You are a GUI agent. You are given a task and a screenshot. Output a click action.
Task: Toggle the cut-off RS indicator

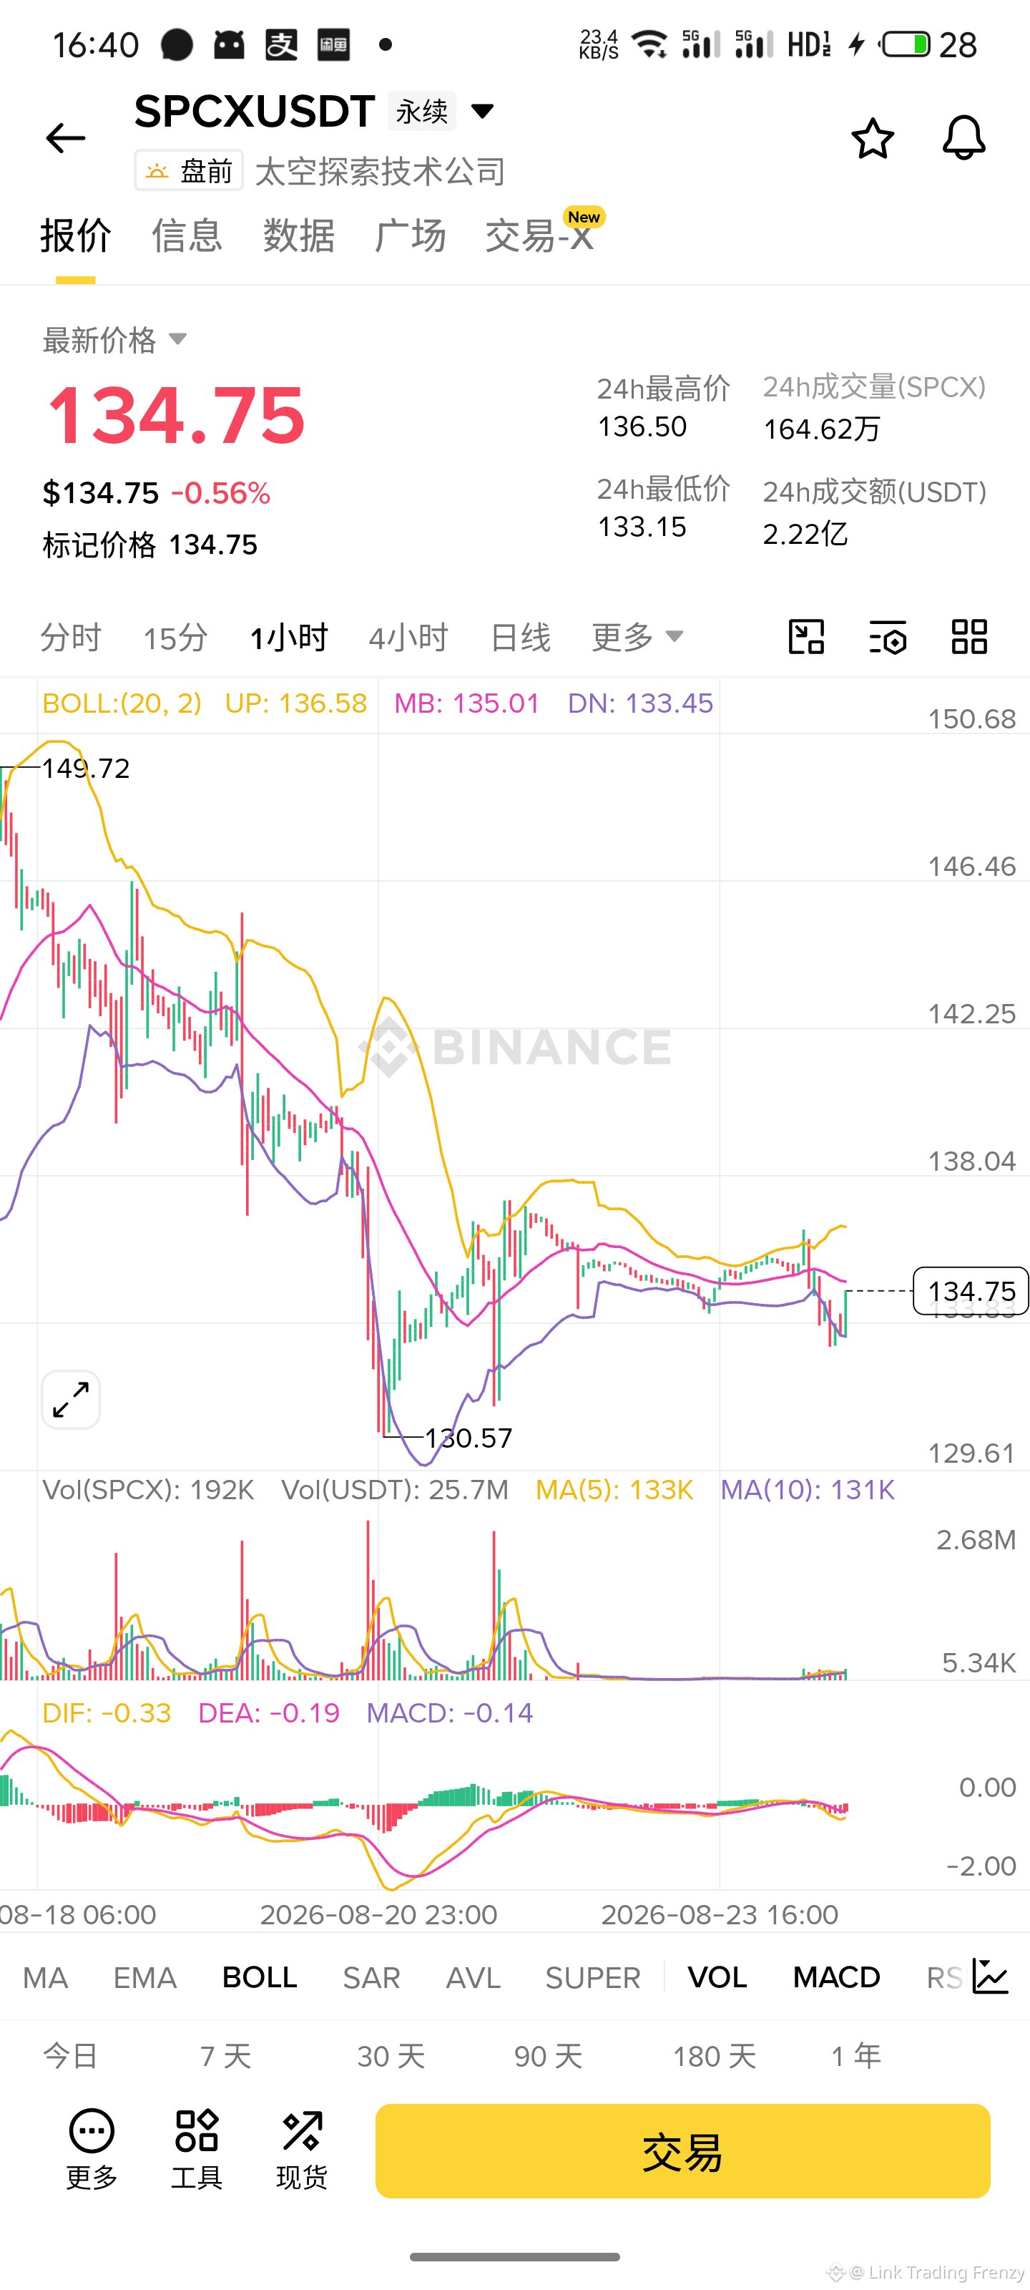[943, 1977]
